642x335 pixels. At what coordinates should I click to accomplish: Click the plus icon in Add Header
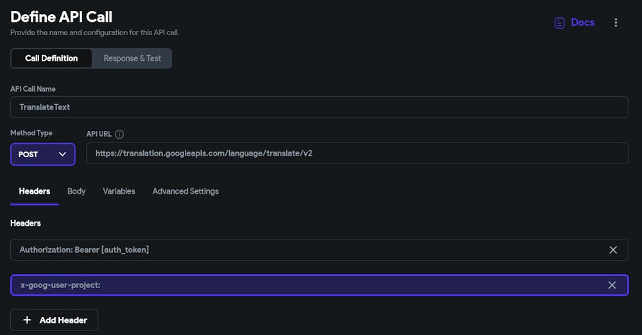27,320
